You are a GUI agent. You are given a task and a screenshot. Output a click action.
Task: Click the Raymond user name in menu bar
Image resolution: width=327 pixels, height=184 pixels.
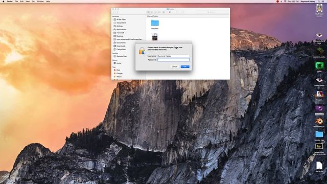pos(308,1)
